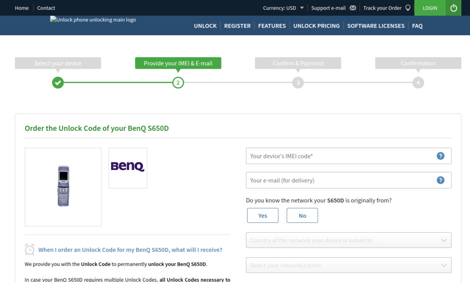Screen dimensions: 470x282
Task: Open the Track your Order link
Action: click(382, 8)
